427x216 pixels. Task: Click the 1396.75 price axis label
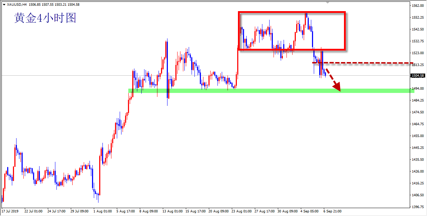point(417,207)
